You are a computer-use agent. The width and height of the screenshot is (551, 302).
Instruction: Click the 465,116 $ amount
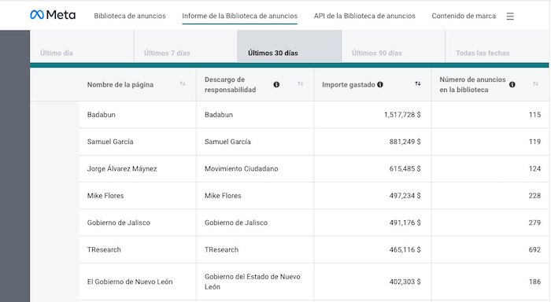tap(405, 249)
